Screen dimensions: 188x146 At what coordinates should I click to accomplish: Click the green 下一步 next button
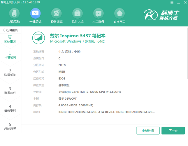tap(173, 131)
